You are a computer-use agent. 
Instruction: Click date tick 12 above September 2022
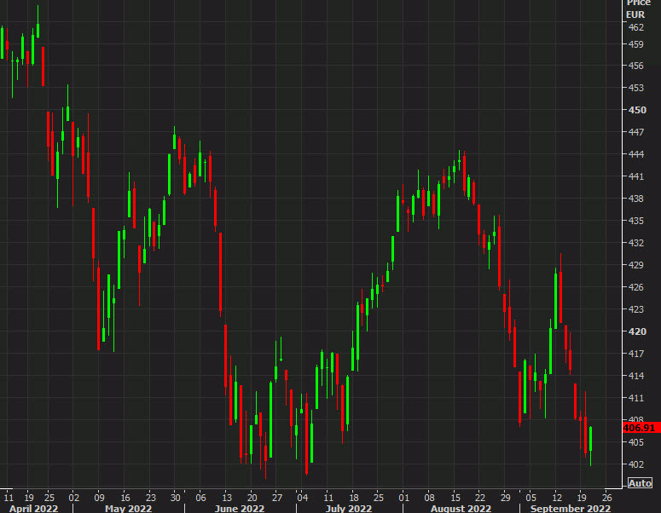[557, 498]
